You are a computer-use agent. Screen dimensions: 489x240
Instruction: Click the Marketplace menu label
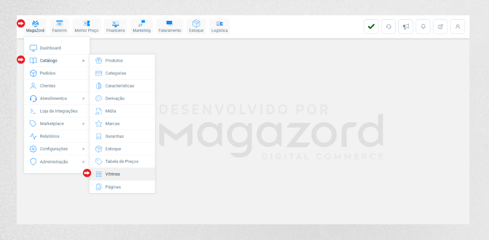coord(52,124)
